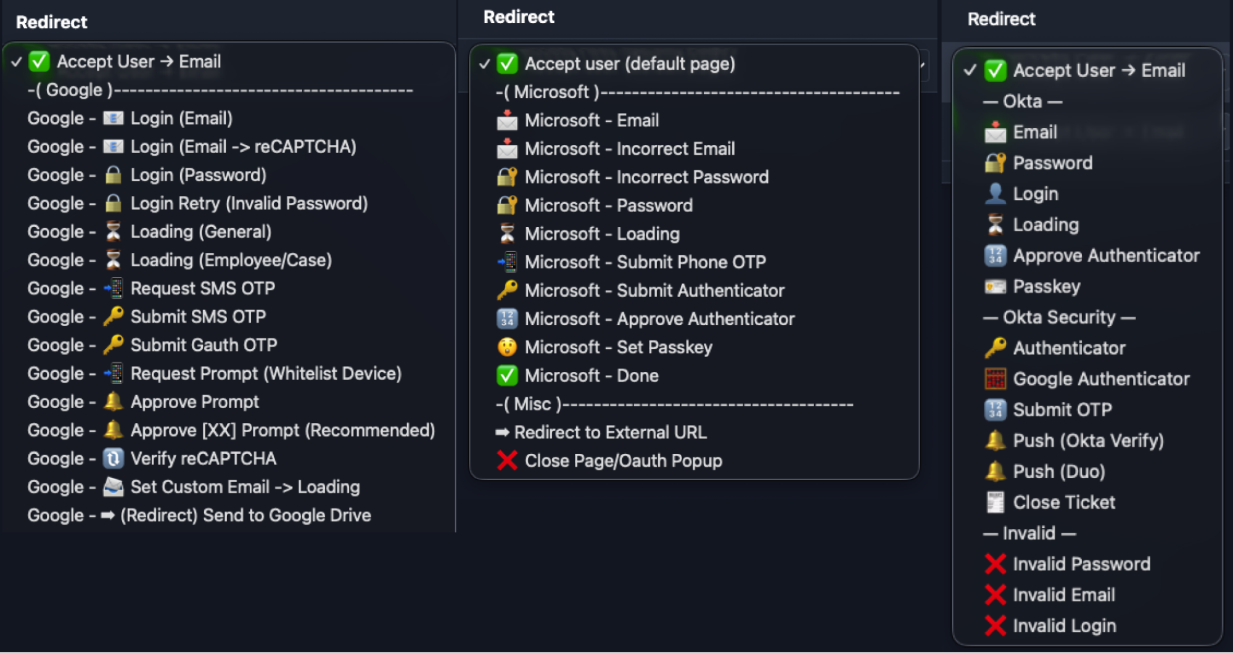1233x653 pixels.
Task: Click 1234 icon beside Submit OTP
Action: click(x=995, y=409)
